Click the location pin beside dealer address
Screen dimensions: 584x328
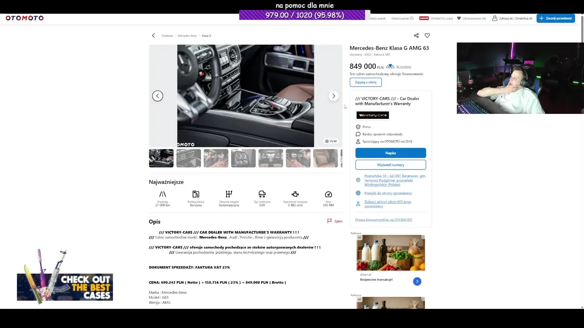click(358, 180)
